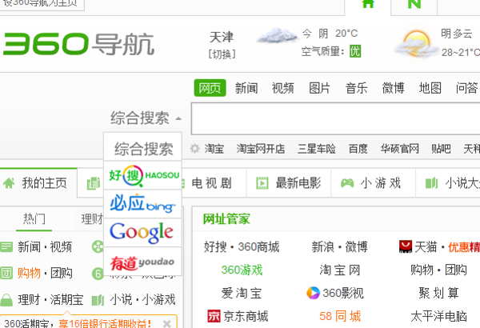480x328 pixels.
Task: Click the book icon beside 小说·小游戏
Action: click(x=98, y=299)
